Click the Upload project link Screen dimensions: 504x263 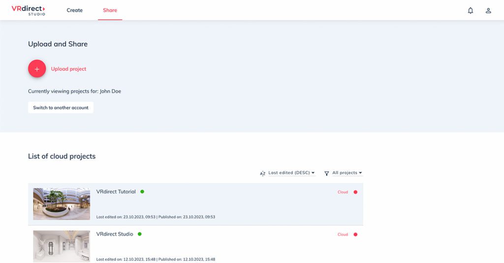click(x=68, y=69)
